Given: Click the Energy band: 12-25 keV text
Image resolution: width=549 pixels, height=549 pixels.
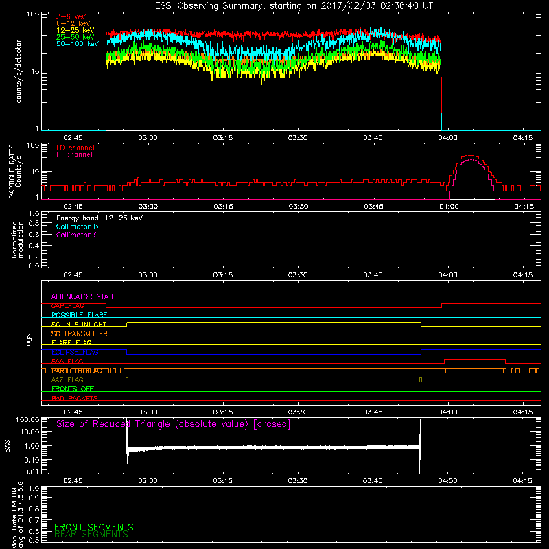Looking at the screenshot, I should (x=100, y=218).
